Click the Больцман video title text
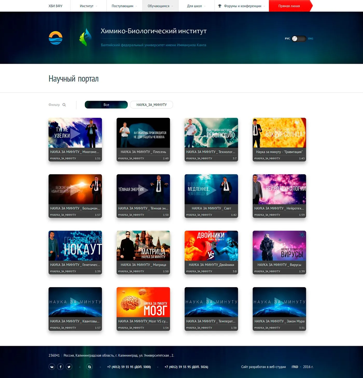The height and width of the screenshot is (378, 363). point(75,208)
